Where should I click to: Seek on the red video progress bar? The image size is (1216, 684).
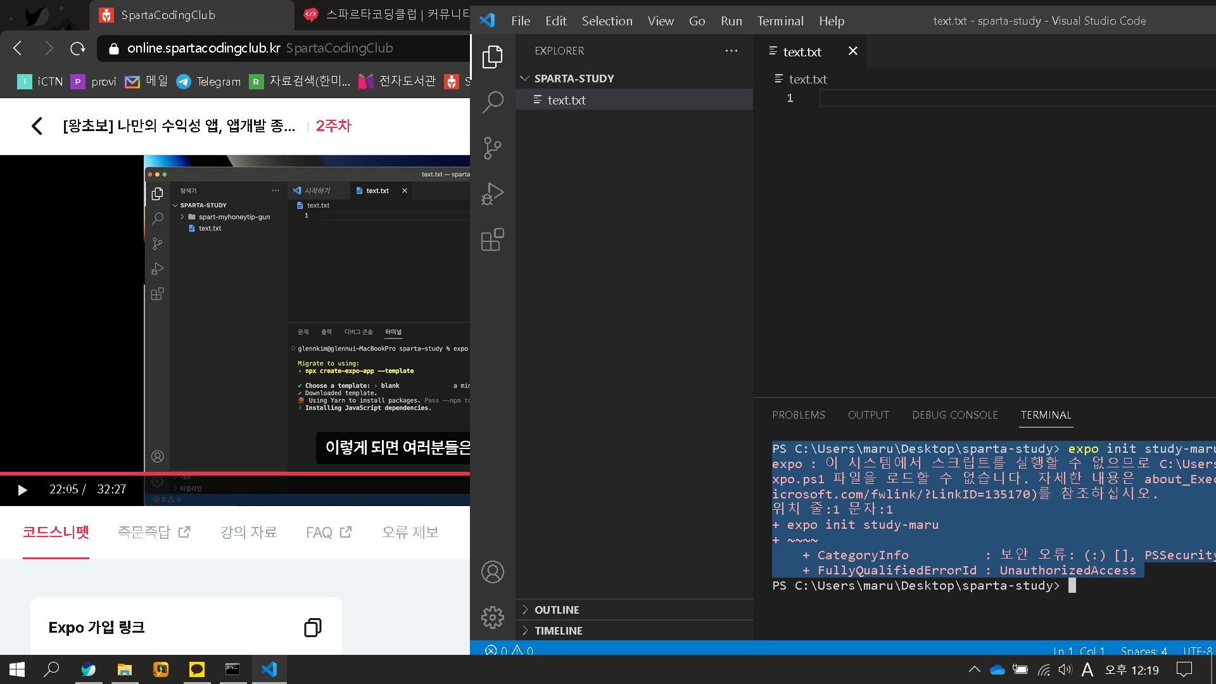point(235,473)
